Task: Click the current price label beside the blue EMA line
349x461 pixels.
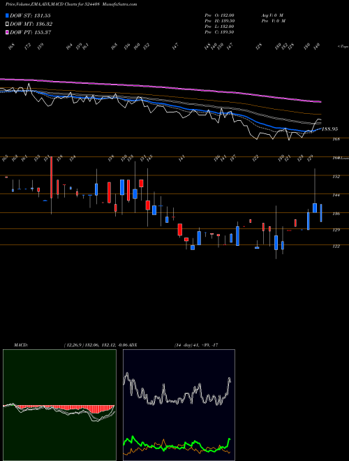Action: coord(330,129)
